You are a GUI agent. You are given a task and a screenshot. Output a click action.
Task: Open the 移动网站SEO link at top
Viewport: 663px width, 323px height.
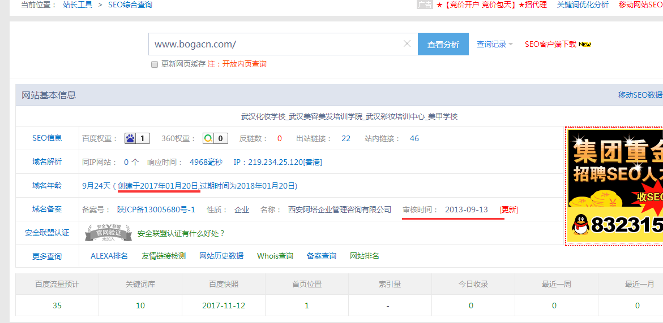click(x=640, y=5)
